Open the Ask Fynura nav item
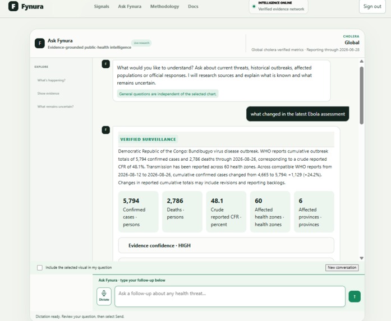The height and width of the screenshot is (321, 391). [130, 7]
